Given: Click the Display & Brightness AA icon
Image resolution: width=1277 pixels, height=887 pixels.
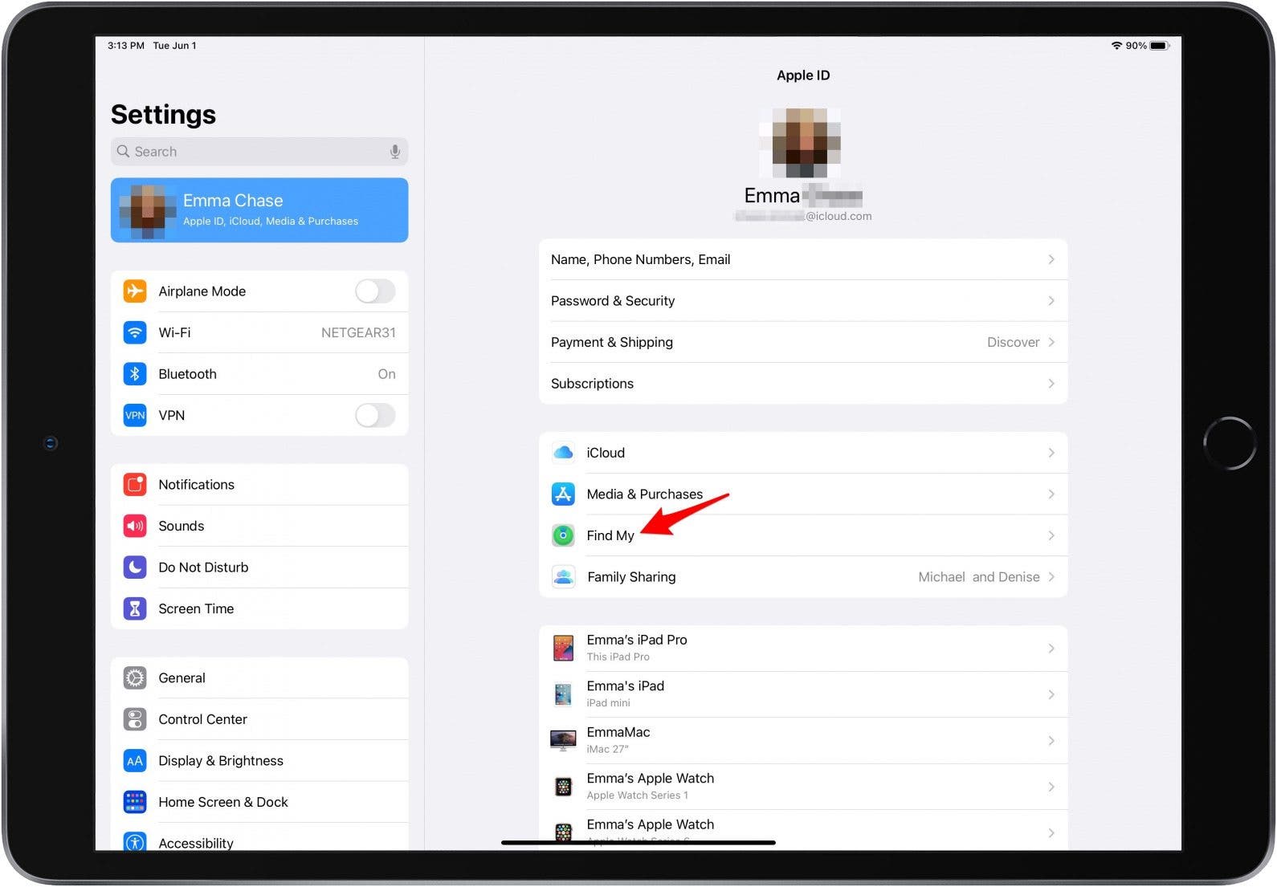Looking at the screenshot, I should 135,761.
